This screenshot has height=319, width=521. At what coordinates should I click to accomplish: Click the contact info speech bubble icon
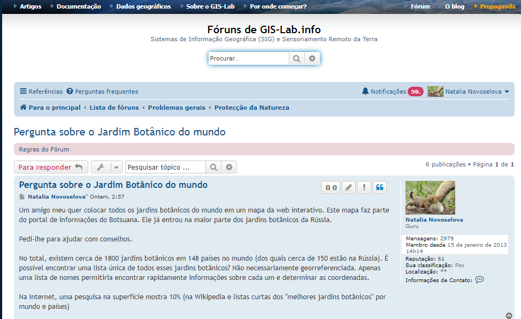[479, 280]
